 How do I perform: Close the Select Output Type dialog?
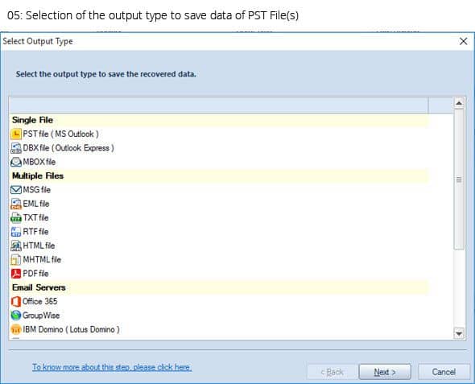463,41
